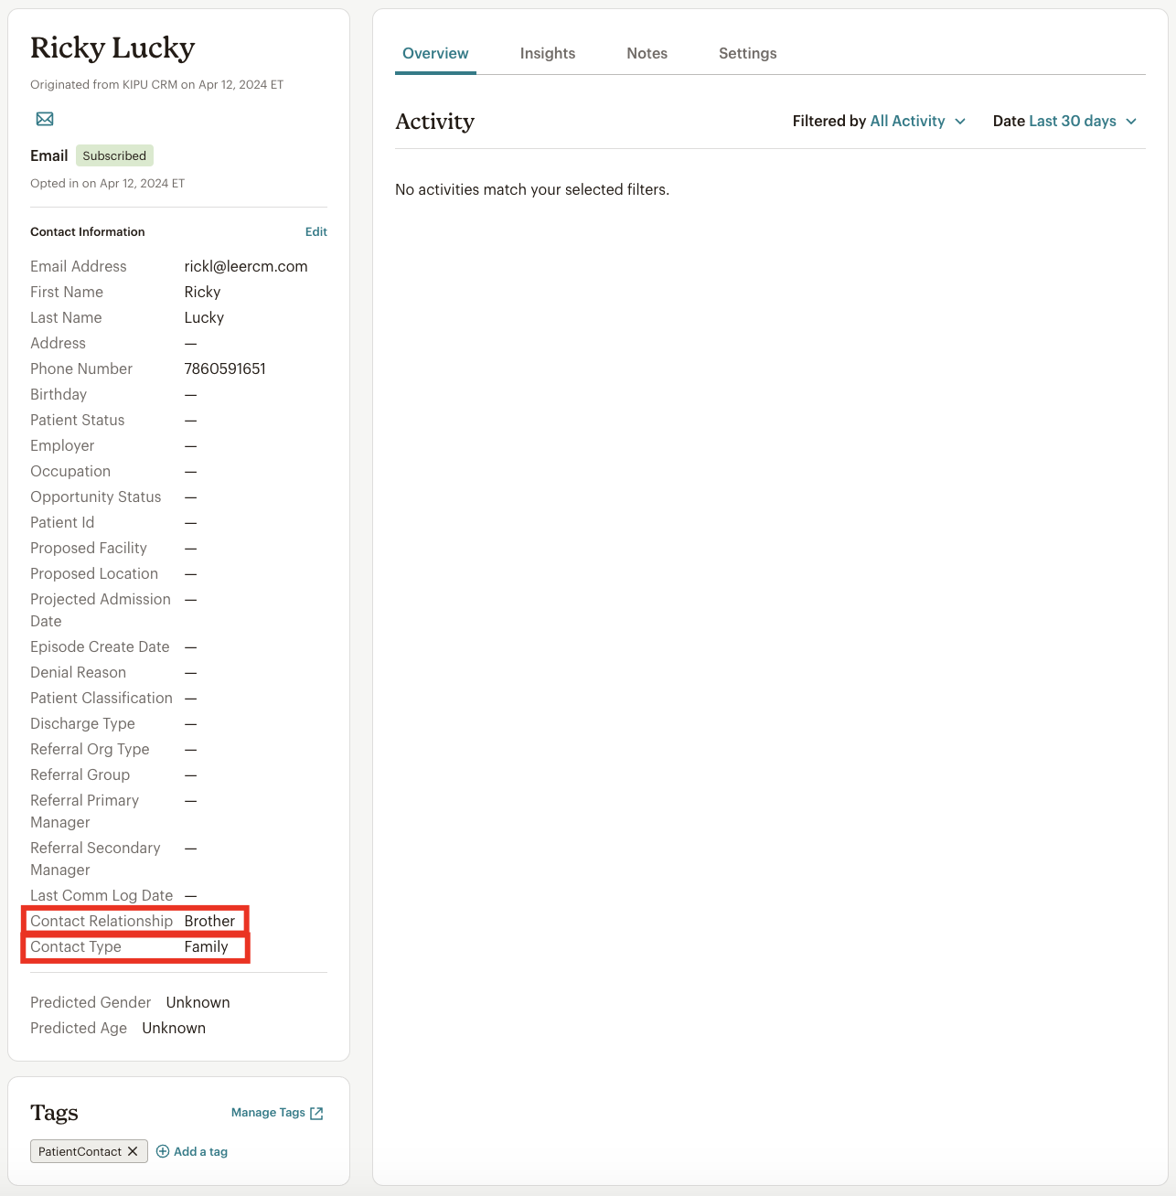This screenshot has height=1196, width=1176.
Task: Click the email envelope icon
Action: click(45, 119)
